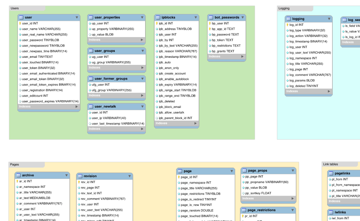360x221 pixels.
Task: Select the Link tables layer label
Action: pyautogui.click(x=330, y=164)
